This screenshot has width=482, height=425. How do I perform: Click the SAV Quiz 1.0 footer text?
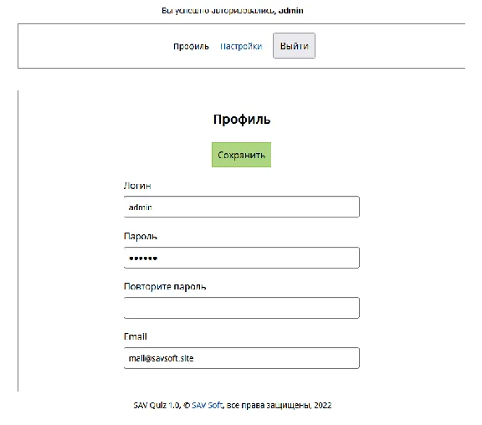[156, 405]
